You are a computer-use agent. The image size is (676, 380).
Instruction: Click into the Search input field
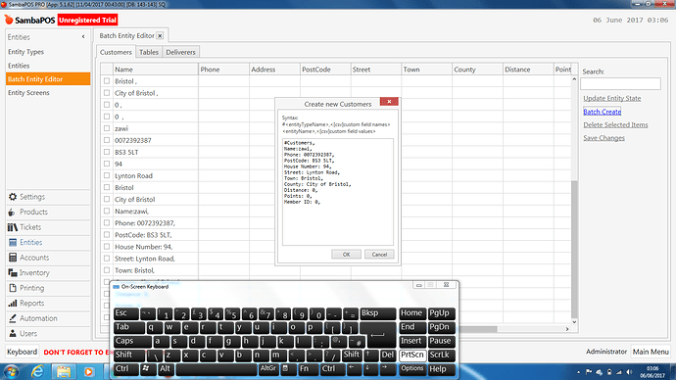tap(620, 83)
